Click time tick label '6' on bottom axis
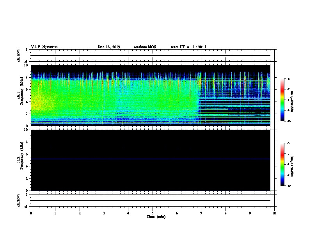 point(177,213)
